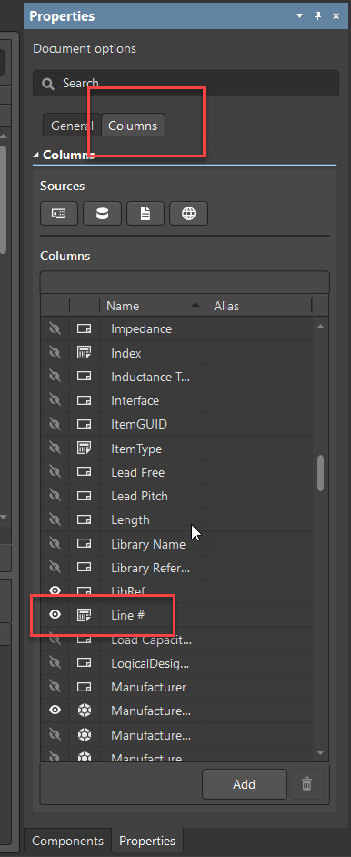Click the type icon of Length row
This screenshot has width=351, height=857.
(84, 519)
